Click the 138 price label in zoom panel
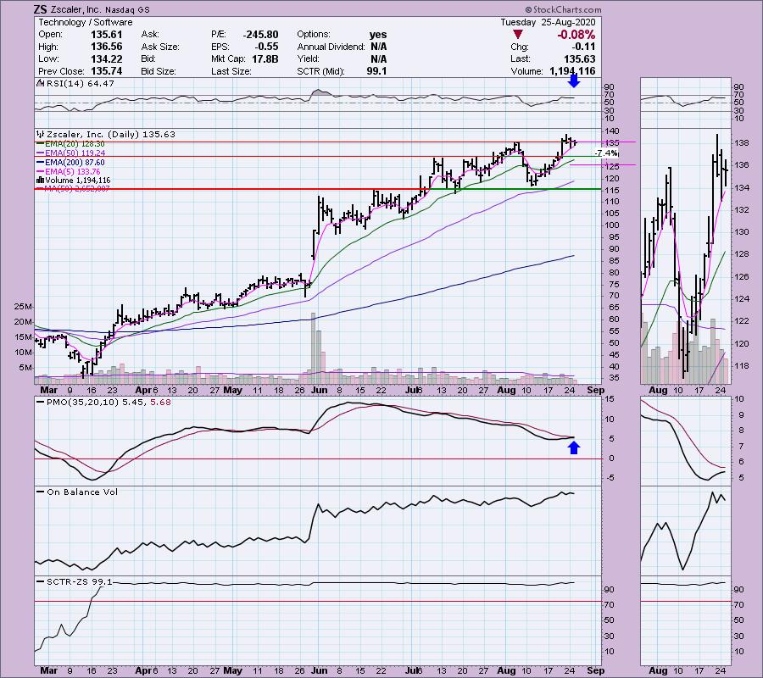This screenshot has width=763, height=678. tap(741, 143)
